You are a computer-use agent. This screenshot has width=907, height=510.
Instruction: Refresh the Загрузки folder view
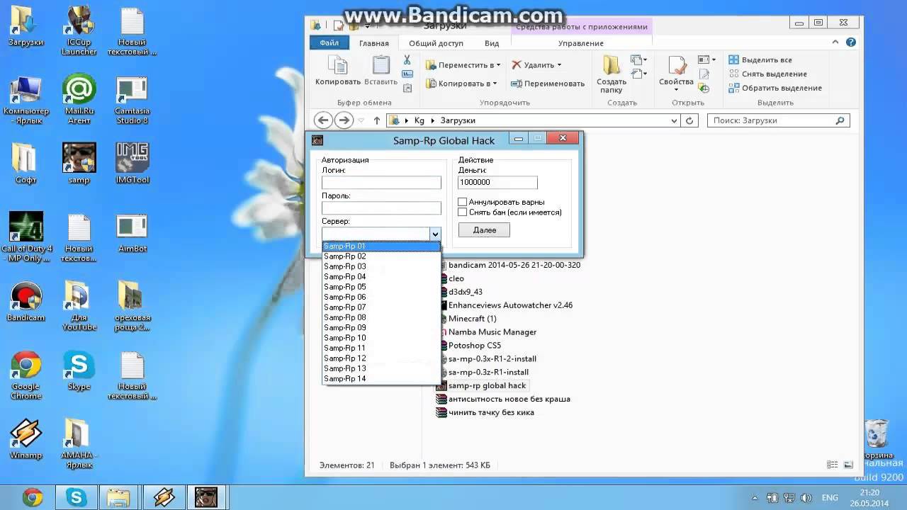pyautogui.click(x=691, y=120)
